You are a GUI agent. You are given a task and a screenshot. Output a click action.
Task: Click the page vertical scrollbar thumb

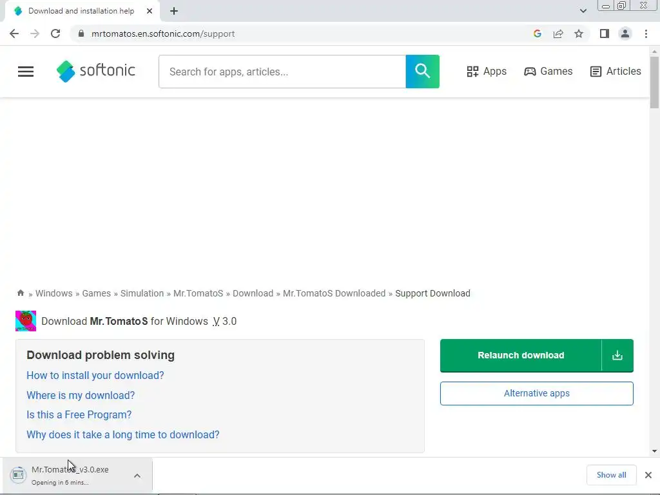point(654,82)
